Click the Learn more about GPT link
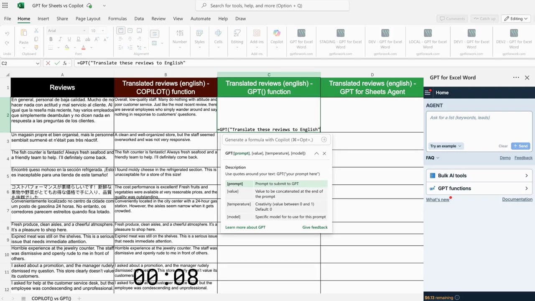The image size is (535, 301). pyautogui.click(x=245, y=227)
